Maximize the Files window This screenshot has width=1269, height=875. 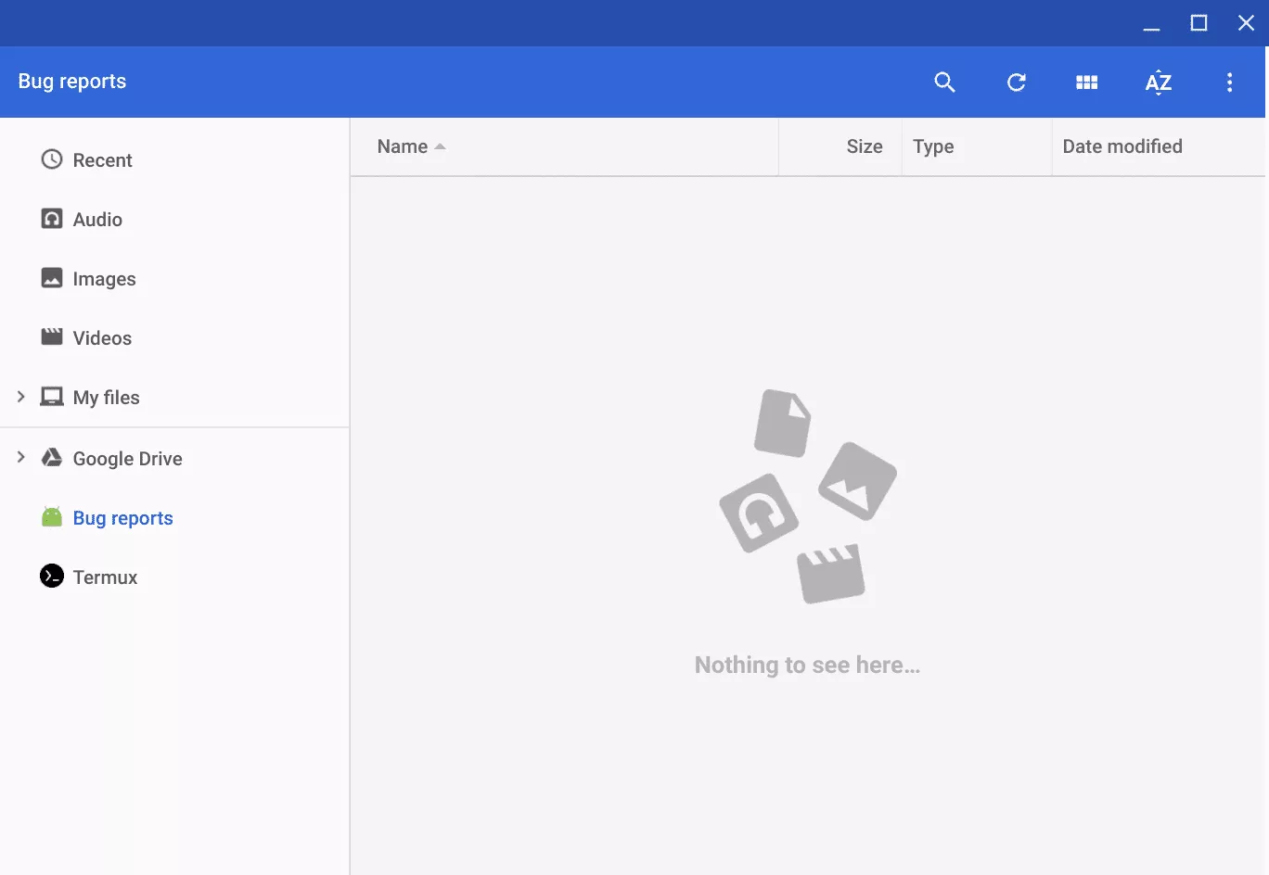(x=1198, y=23)
